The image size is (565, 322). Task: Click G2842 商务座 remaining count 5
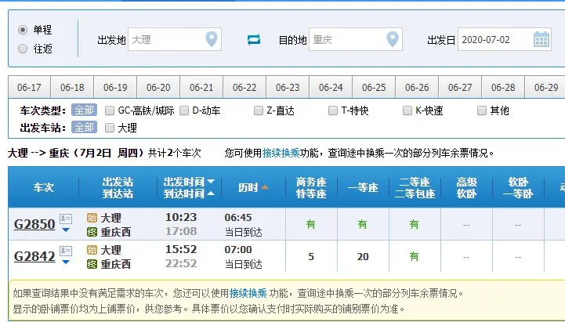click(x=311, y=256)
